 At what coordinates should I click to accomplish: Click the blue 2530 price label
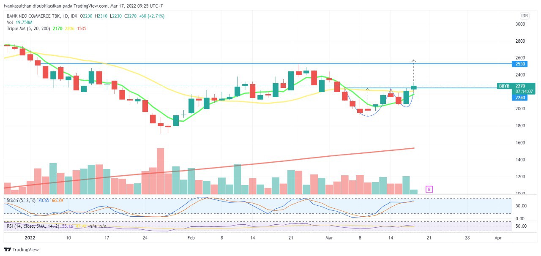(520, 64)
